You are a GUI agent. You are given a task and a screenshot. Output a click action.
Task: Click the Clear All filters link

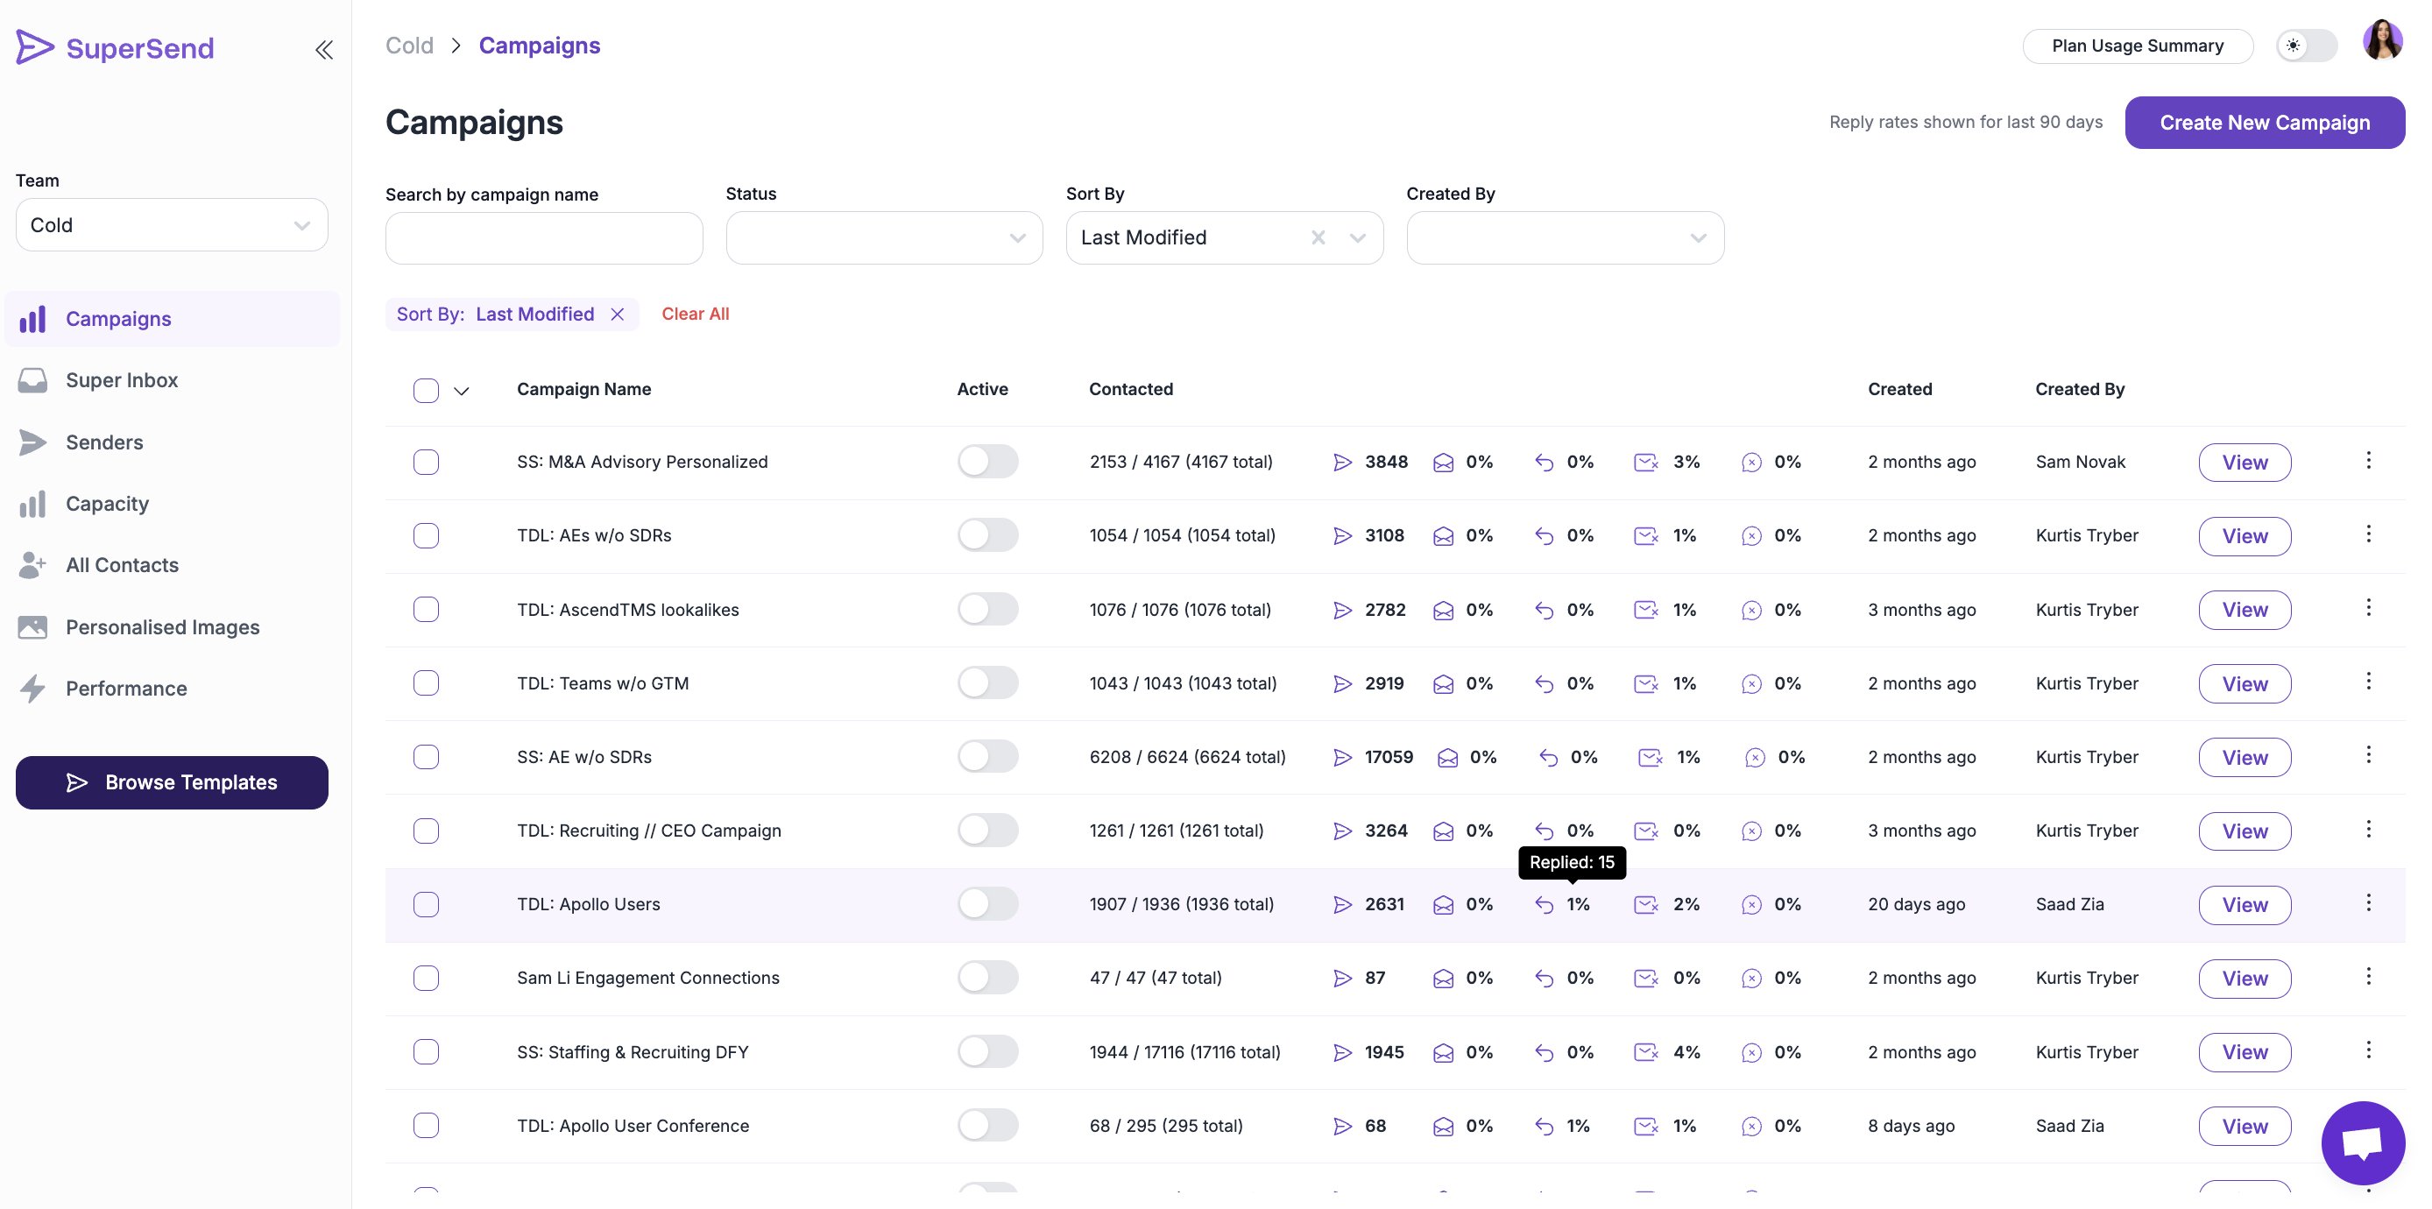(695, 315)
